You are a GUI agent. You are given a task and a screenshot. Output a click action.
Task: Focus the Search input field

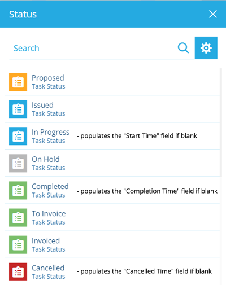point(92,49)
